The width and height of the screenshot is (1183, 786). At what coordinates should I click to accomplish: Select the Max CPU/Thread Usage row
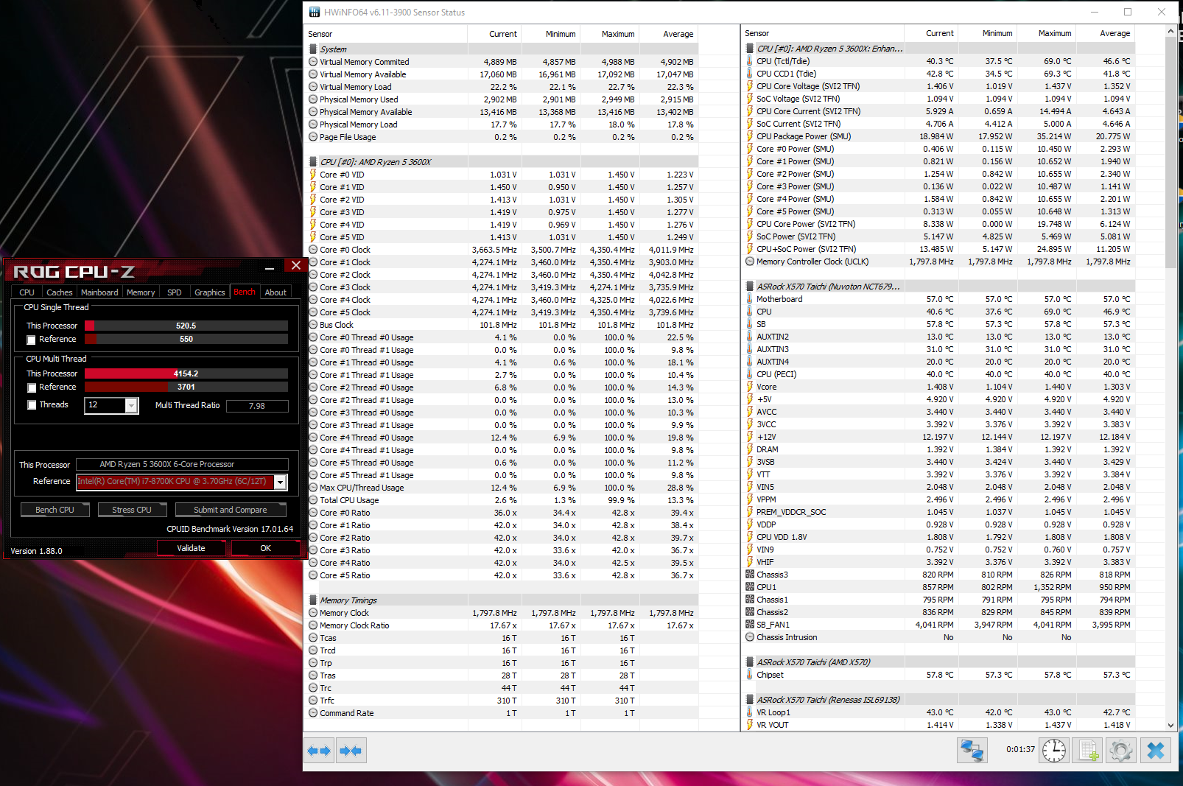[x=501, y=488]
